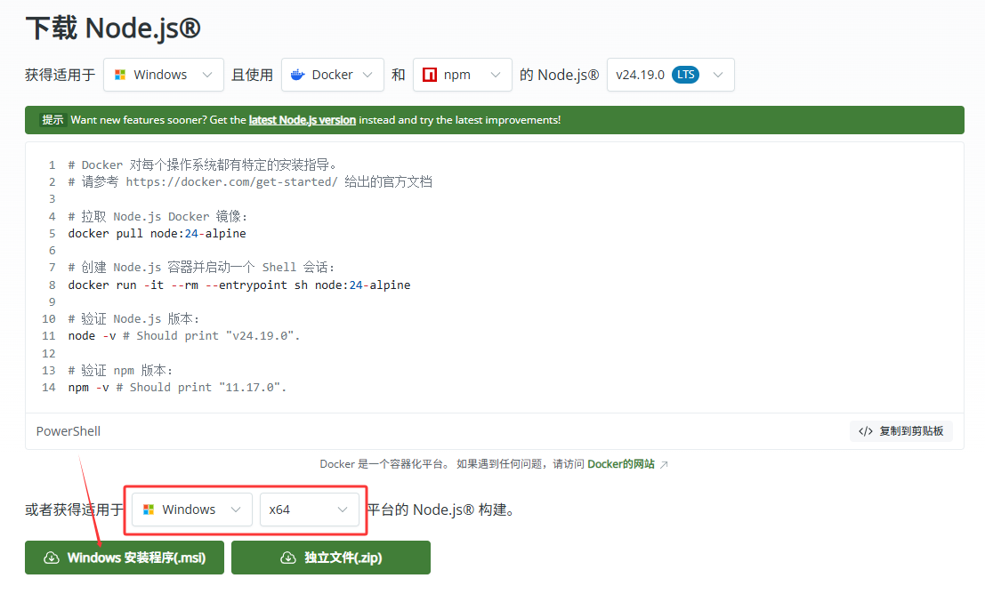This screenshot has width=985, height=594.
Task: Click the 下载 Node.js® heading
Action: 113,28
